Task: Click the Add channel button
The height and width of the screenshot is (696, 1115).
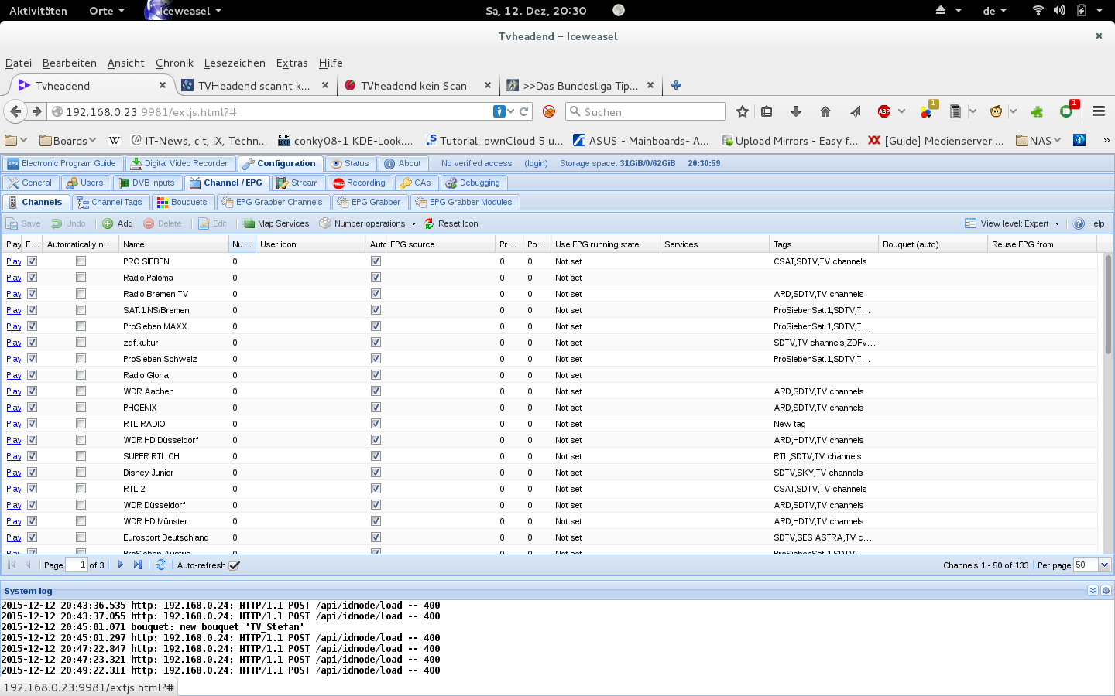Action: click(118, 223)
